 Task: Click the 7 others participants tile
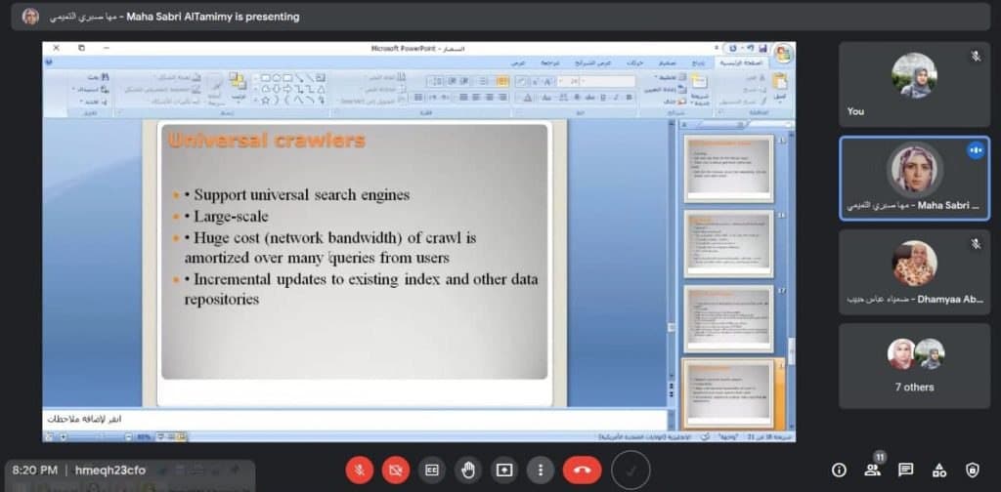(x=914, y=365)
